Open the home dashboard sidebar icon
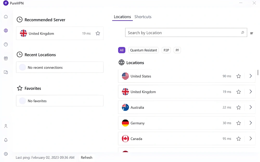This screenshot has width=260, height=162. click(6, 17)
